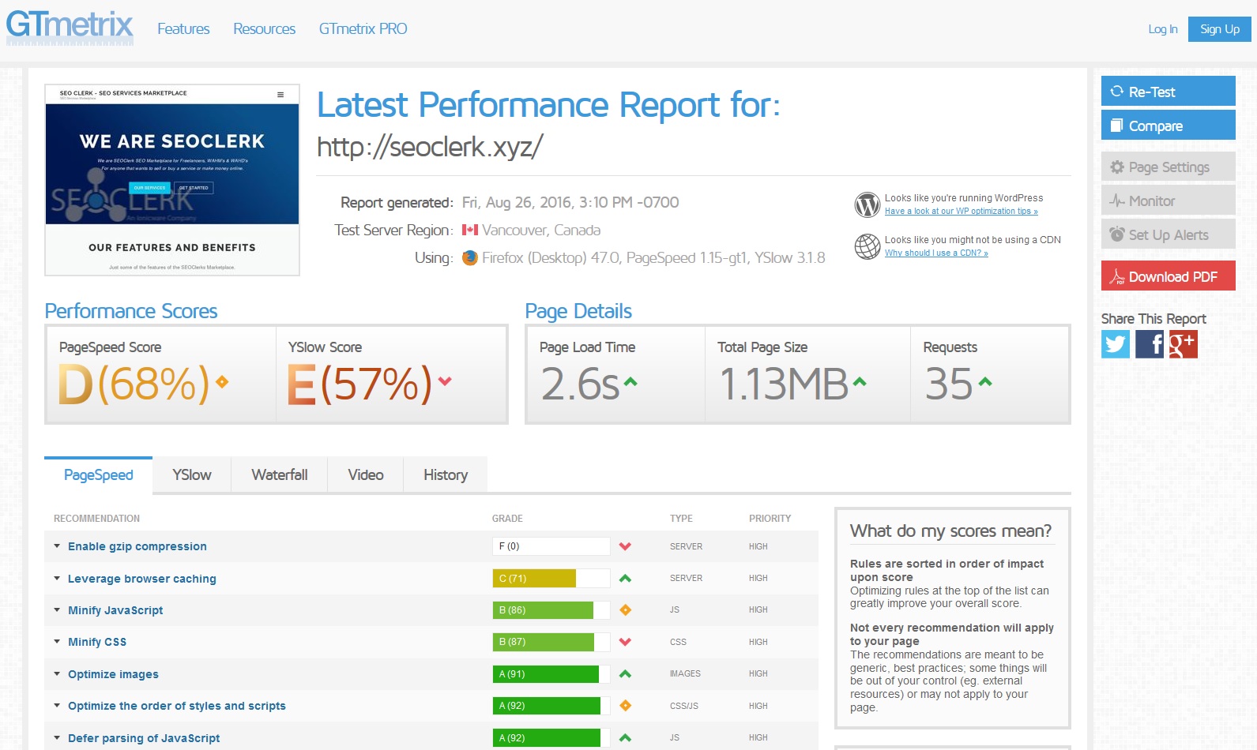Expand Leverage browser caching row

(141, 579)
